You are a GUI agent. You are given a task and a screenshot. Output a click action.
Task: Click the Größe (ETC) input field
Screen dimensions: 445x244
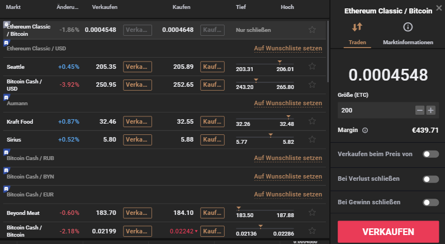coord(375,111)
